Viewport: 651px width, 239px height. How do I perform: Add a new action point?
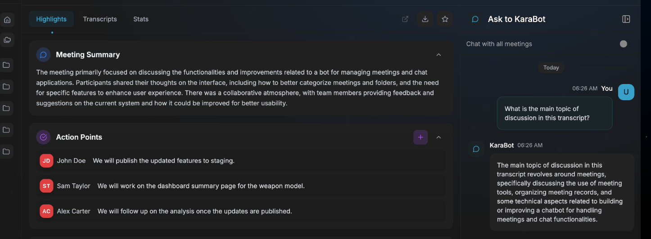(x=420, y=137)
